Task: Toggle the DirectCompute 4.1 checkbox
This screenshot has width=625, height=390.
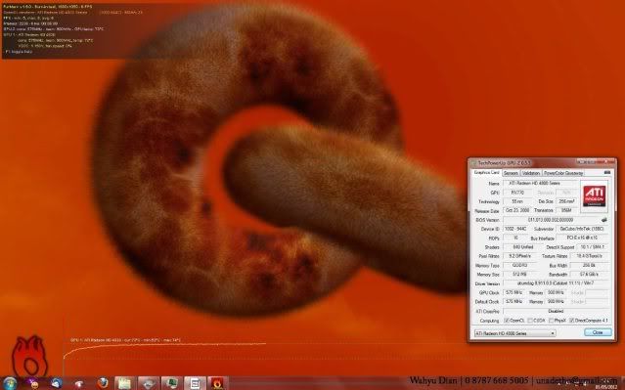Action: point(572,321)
